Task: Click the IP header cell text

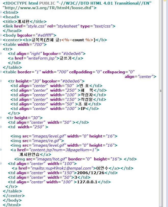Action: coord(83,109)
